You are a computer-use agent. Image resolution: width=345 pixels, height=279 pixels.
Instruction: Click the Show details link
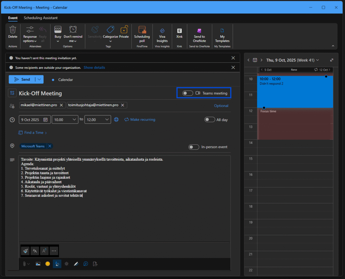click(94, 68)
